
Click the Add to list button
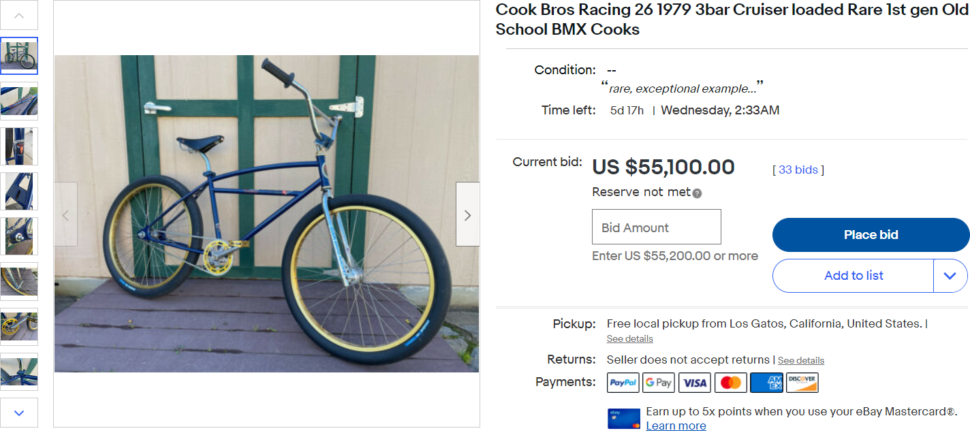click(x=853, y=276)
